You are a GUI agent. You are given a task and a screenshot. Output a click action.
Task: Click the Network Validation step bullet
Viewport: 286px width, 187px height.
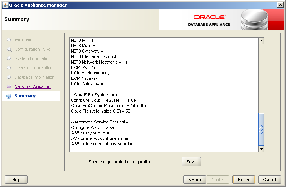pyautogui.click(x=9, y=86)
